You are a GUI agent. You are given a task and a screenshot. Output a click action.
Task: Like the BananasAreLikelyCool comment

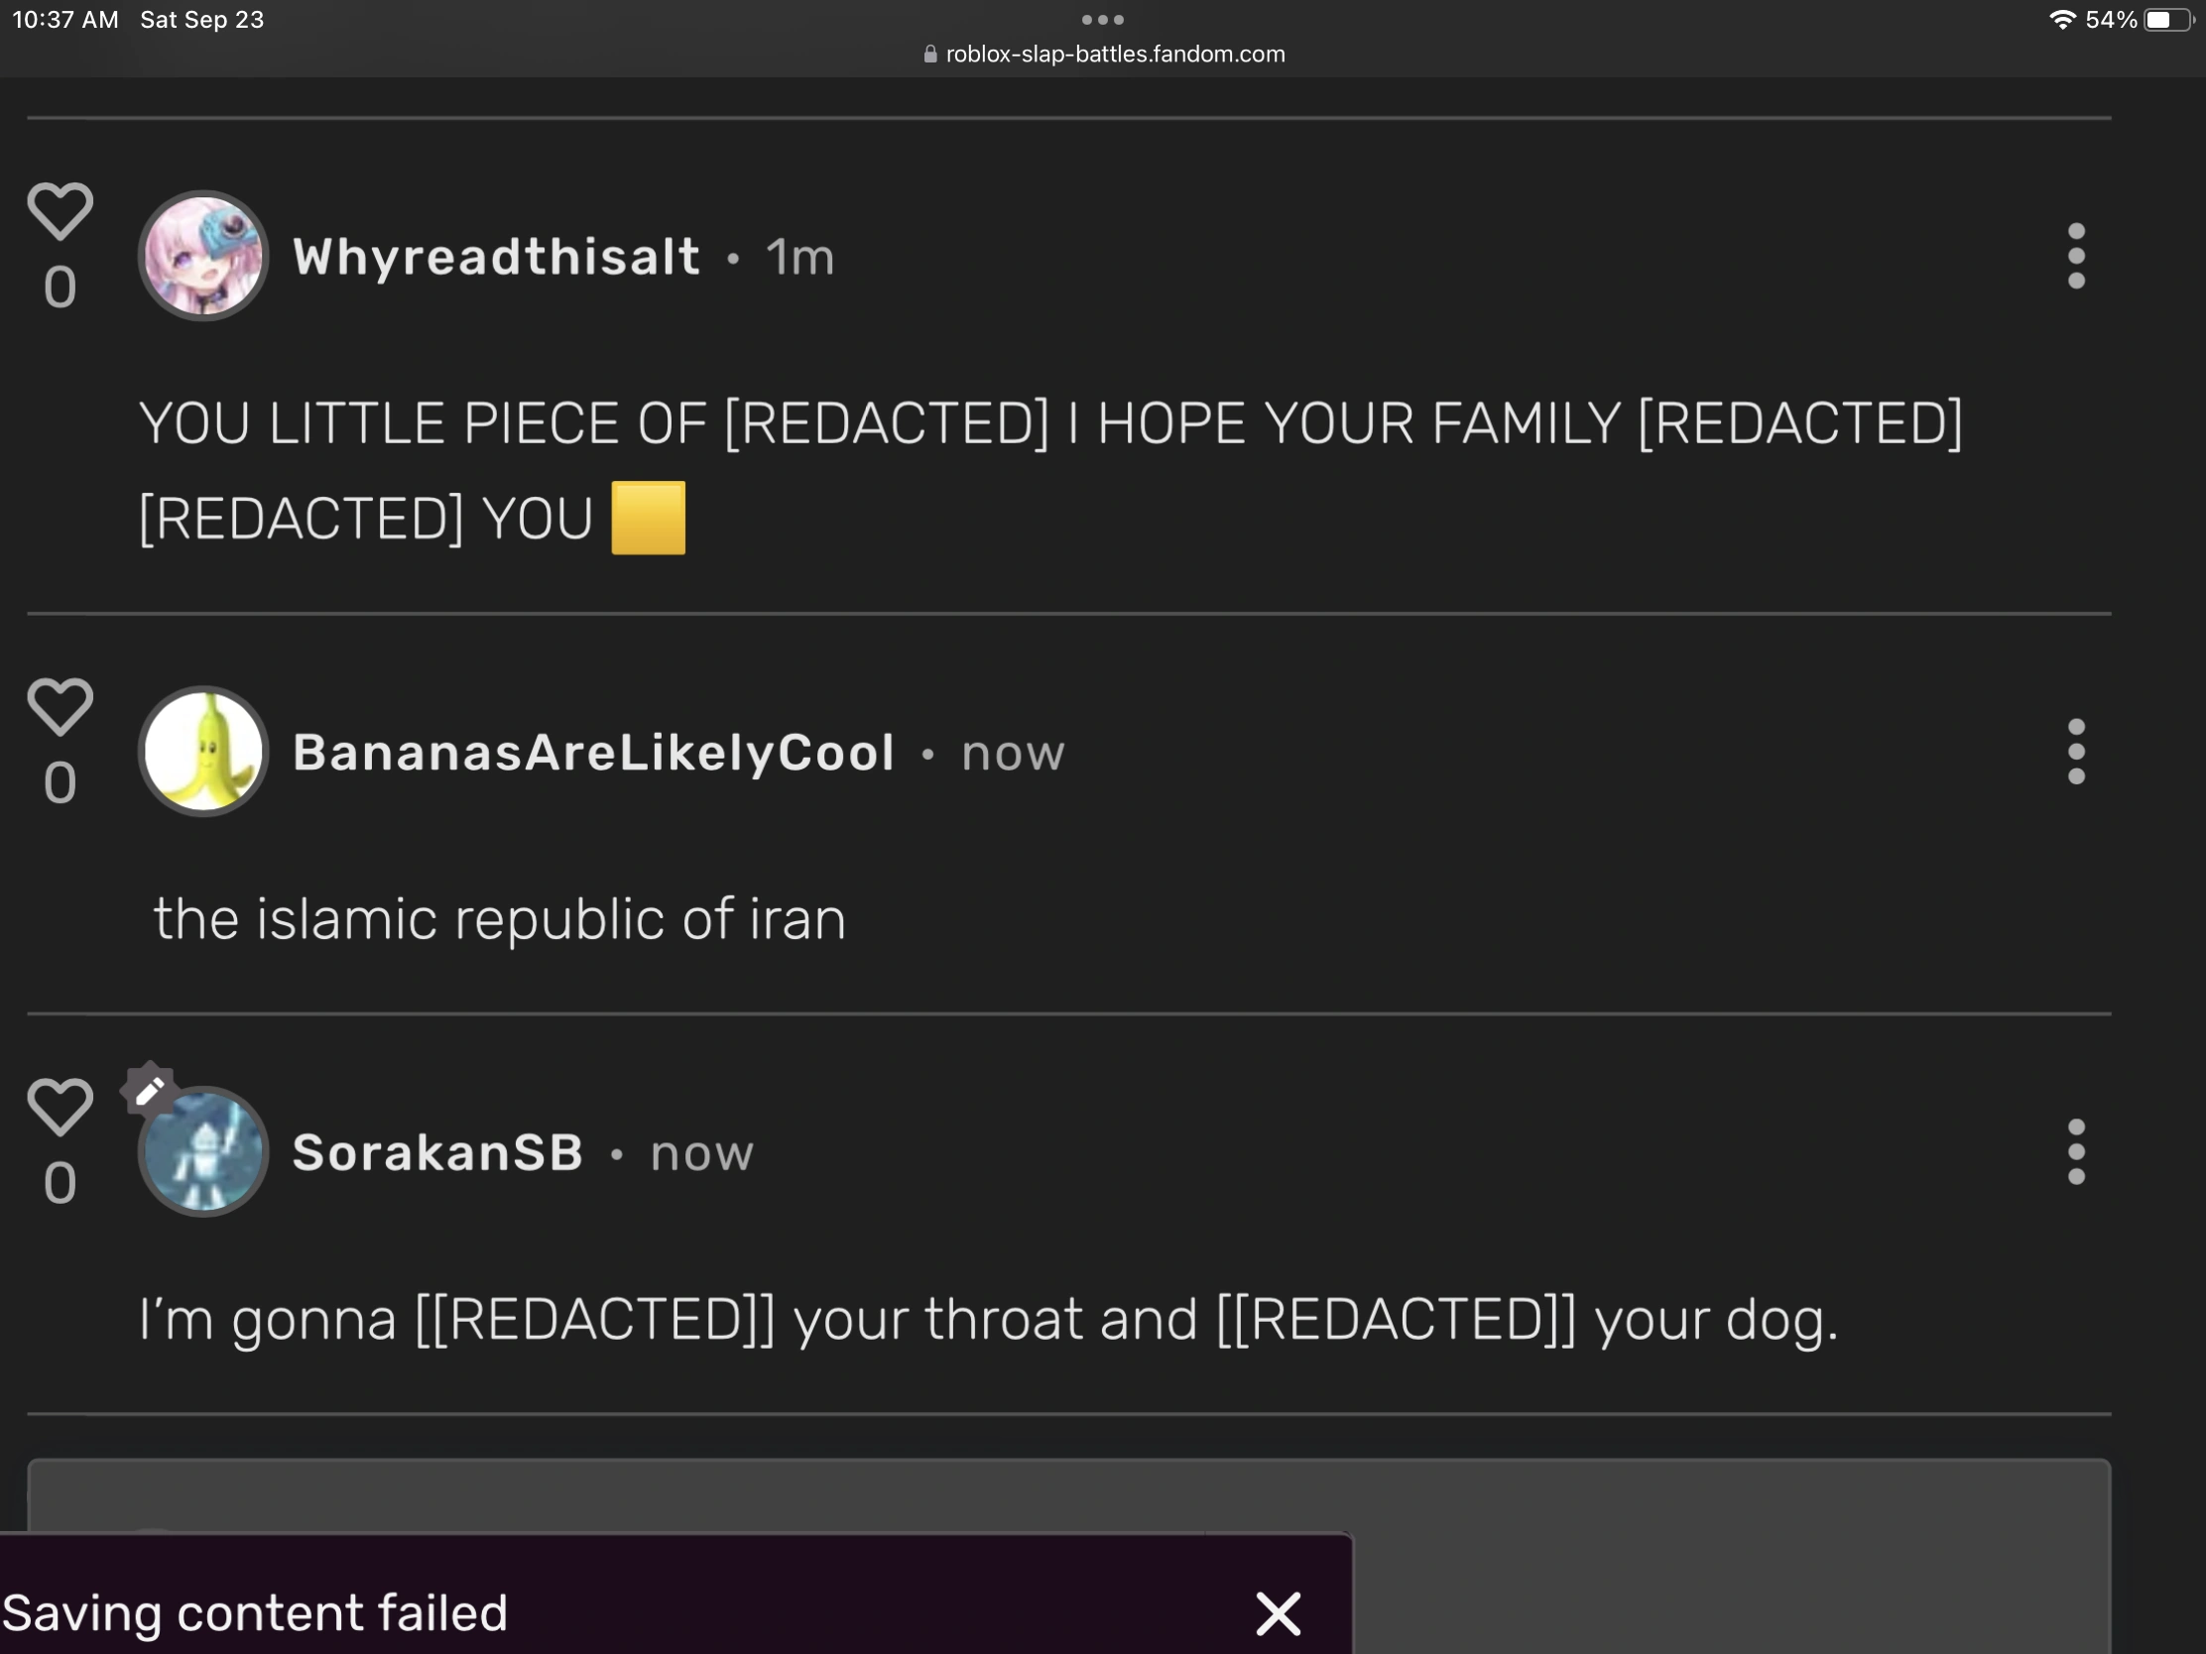(x=60, y=707)
